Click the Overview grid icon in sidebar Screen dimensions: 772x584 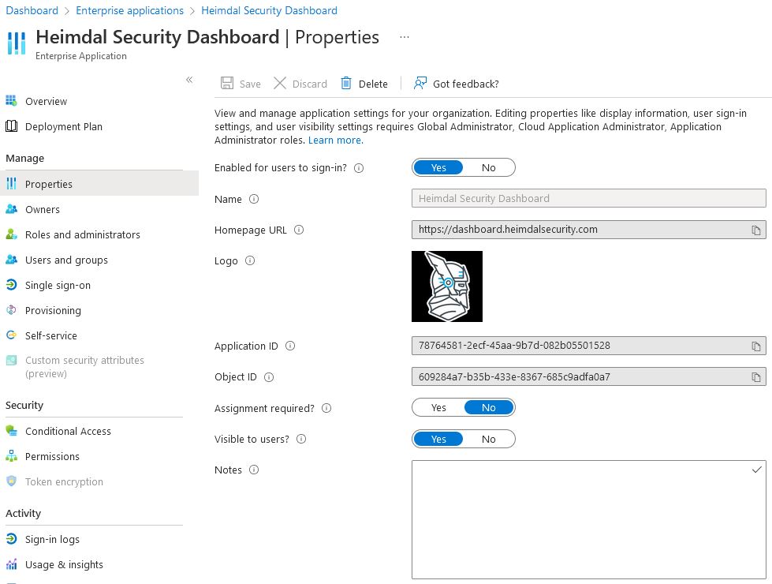(x=11, y=101)
